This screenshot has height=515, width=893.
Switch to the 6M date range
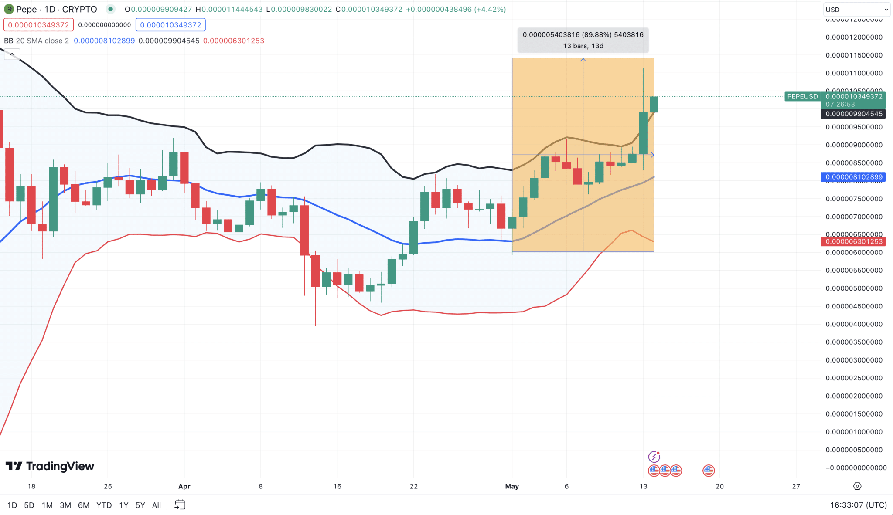tap(84, 505)
